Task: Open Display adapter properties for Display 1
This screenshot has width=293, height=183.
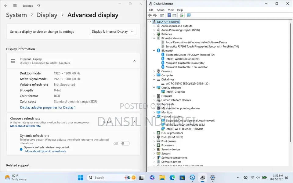Action: [48, 108]
